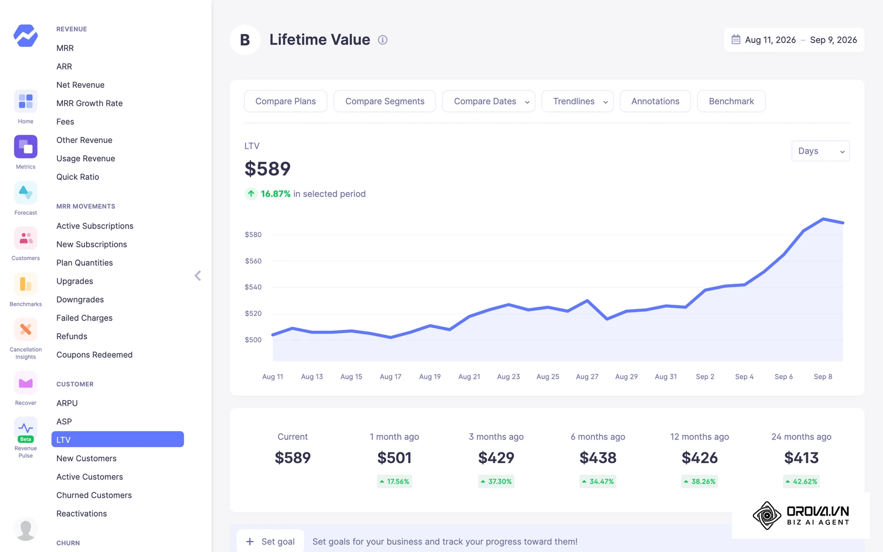Click the Baremetrics logo icon
Viewport: 883px width, 552px height.
pos(25,36)
